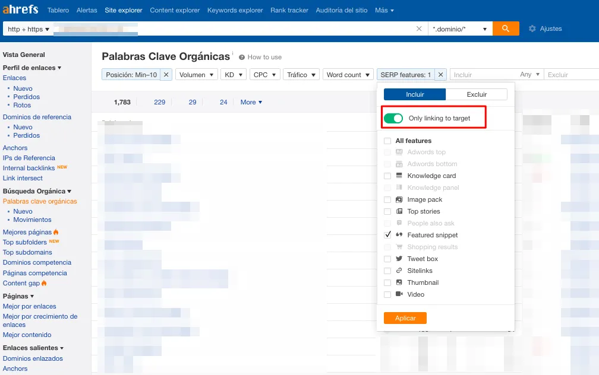Image resolution: width=599 pixels, height=375 pixels.
Task: Open Auditoría del sitio in navigation
Action: [x=342, y=10]
